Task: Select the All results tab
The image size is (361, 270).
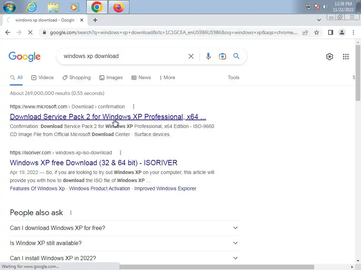Action: tap(16, 78)
